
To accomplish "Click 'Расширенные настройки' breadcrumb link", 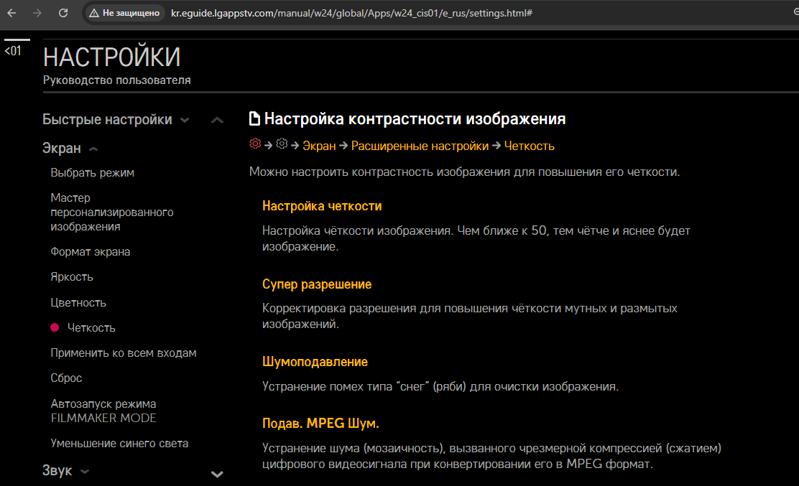I will pyautogui.click(x=420, y=146).
